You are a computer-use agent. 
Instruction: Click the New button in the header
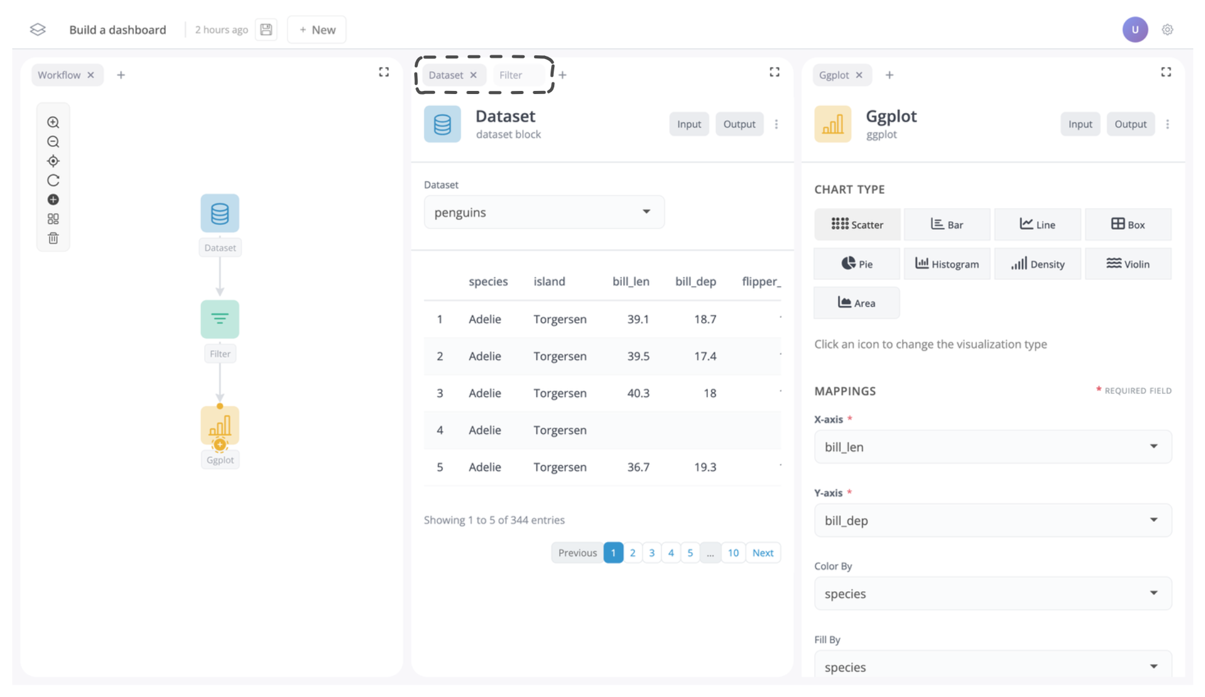[317, 30]
